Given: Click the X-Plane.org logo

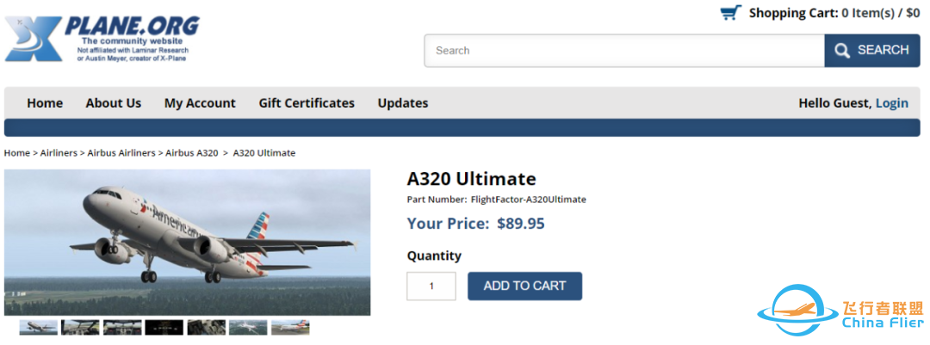Looking at the screenshot, I should (102, 39).
